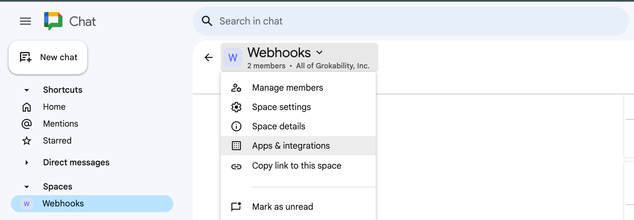Click the Direct messages label
The image size is (634, 220).
coord(76,163)
